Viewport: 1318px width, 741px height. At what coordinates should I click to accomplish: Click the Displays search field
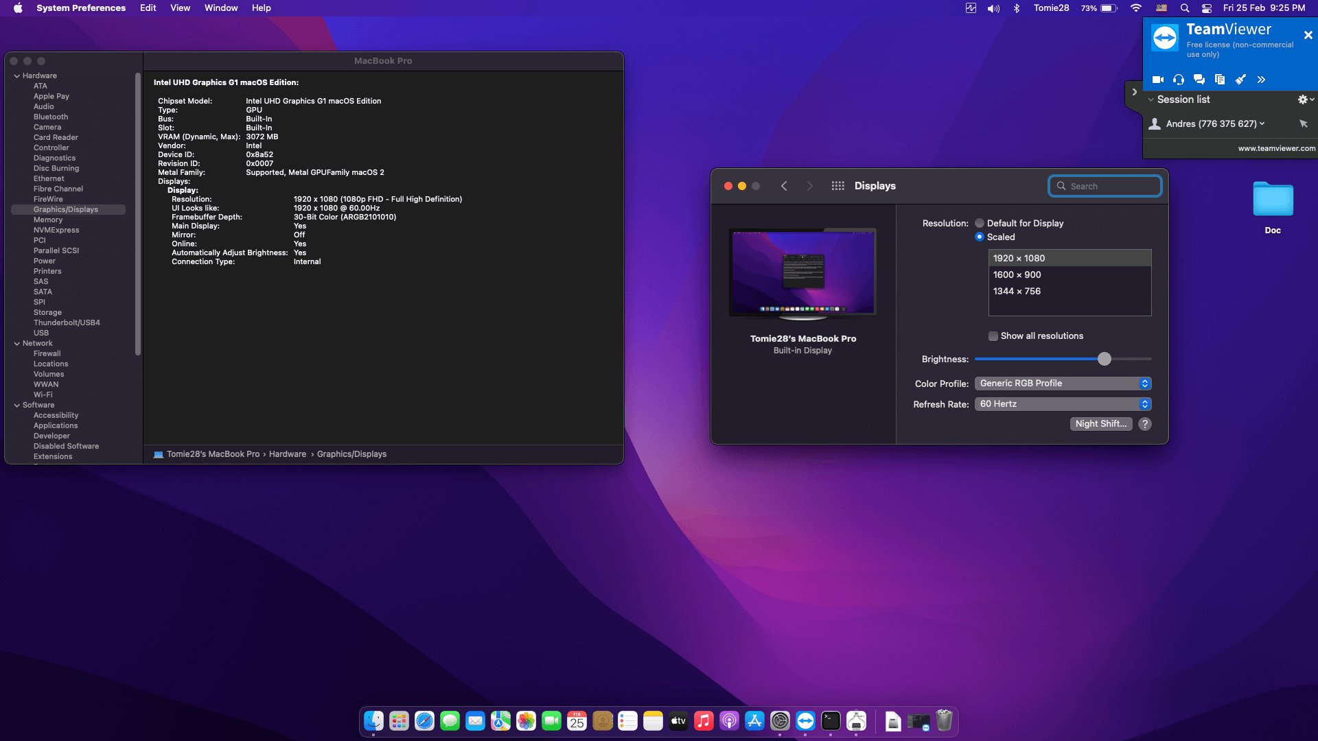tap(1105, 186)
